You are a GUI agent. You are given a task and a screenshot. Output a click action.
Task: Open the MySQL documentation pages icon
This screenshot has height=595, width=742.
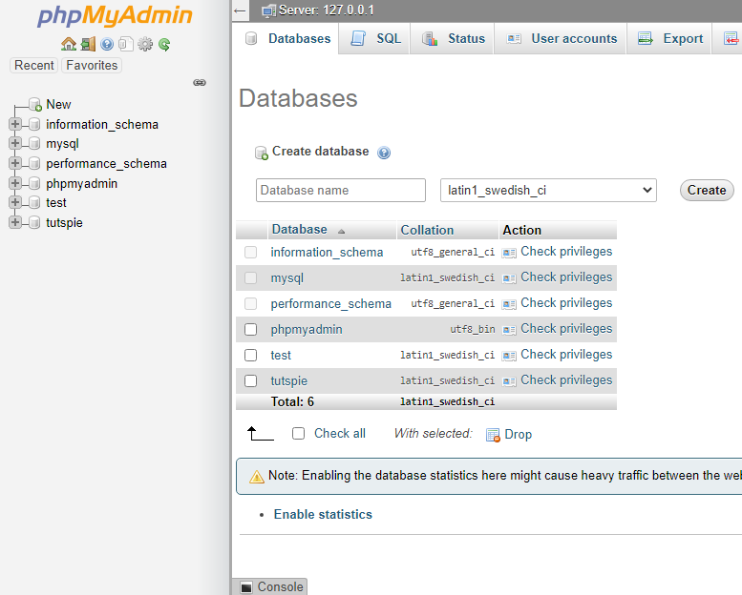[x=125, y=45]
